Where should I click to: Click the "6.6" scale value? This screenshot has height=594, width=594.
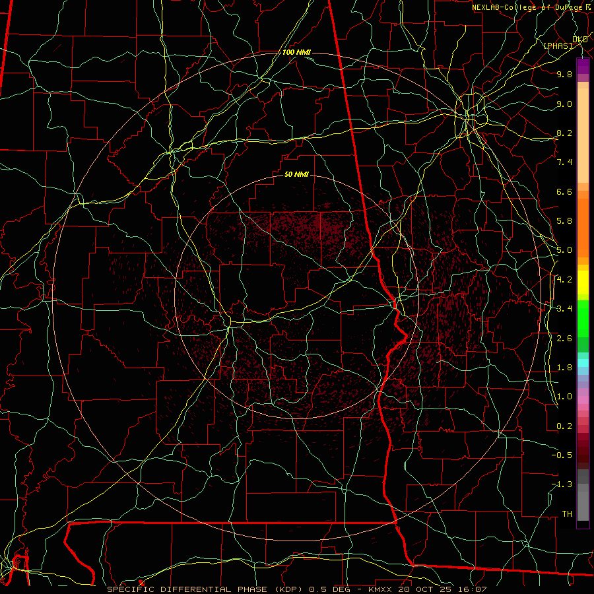(564, 191)
